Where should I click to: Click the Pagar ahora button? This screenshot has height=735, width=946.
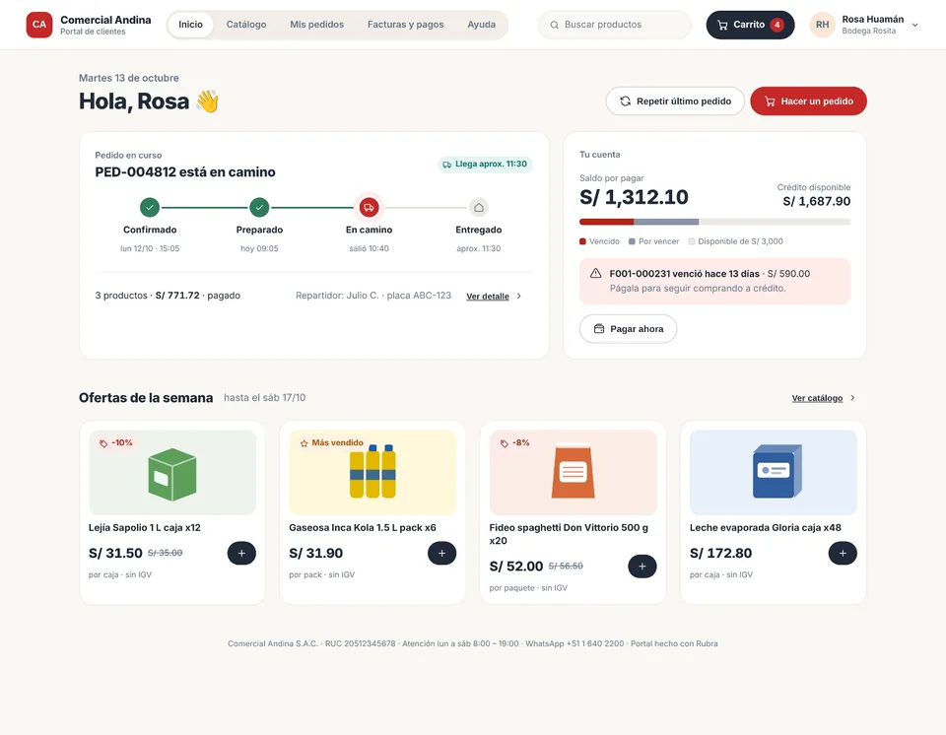coord(628,329)
